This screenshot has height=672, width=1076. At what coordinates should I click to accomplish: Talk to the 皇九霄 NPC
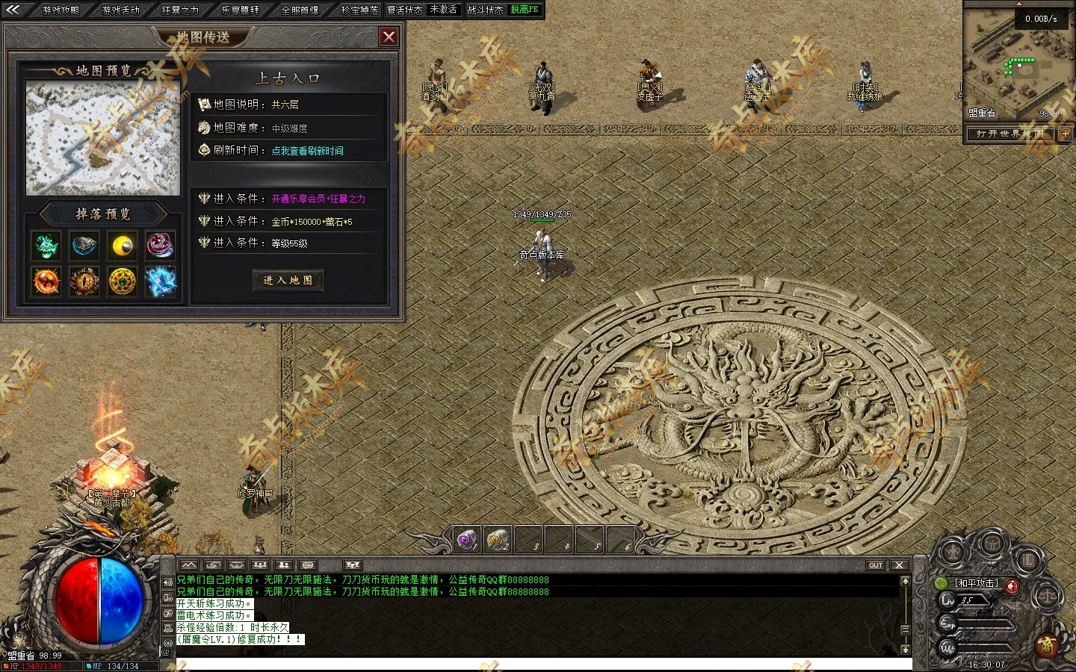point(542,87)
